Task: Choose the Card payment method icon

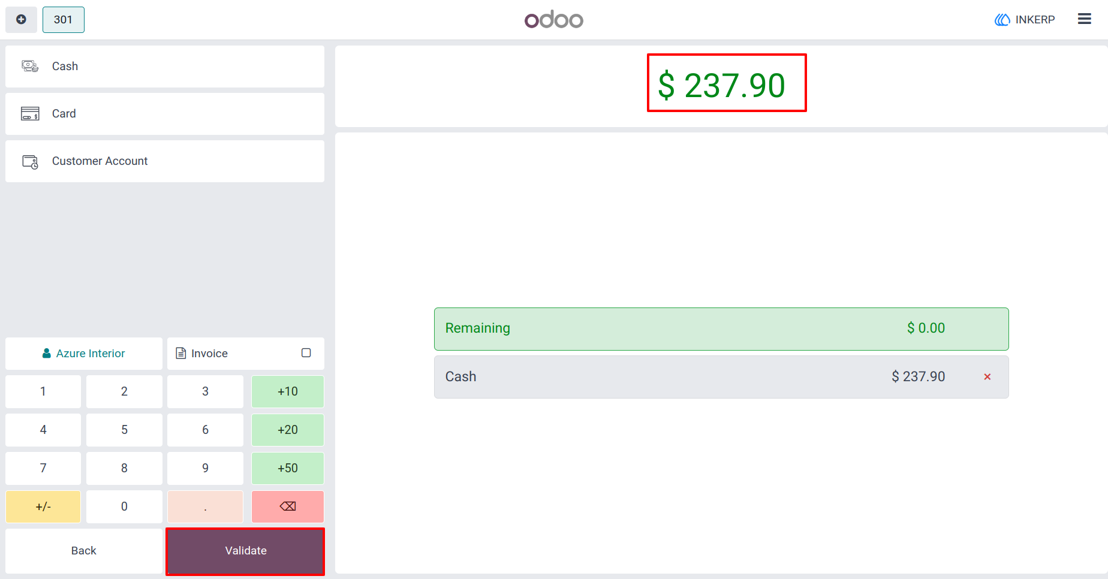Action: point(30,113)
